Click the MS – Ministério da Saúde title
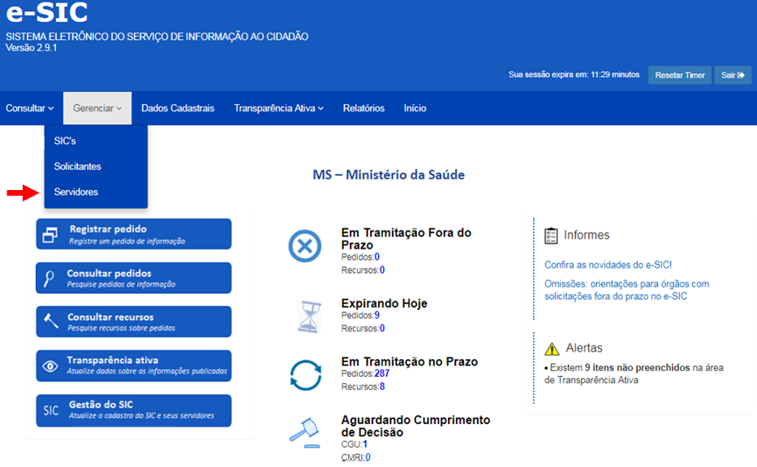 [x=389, y=175]
